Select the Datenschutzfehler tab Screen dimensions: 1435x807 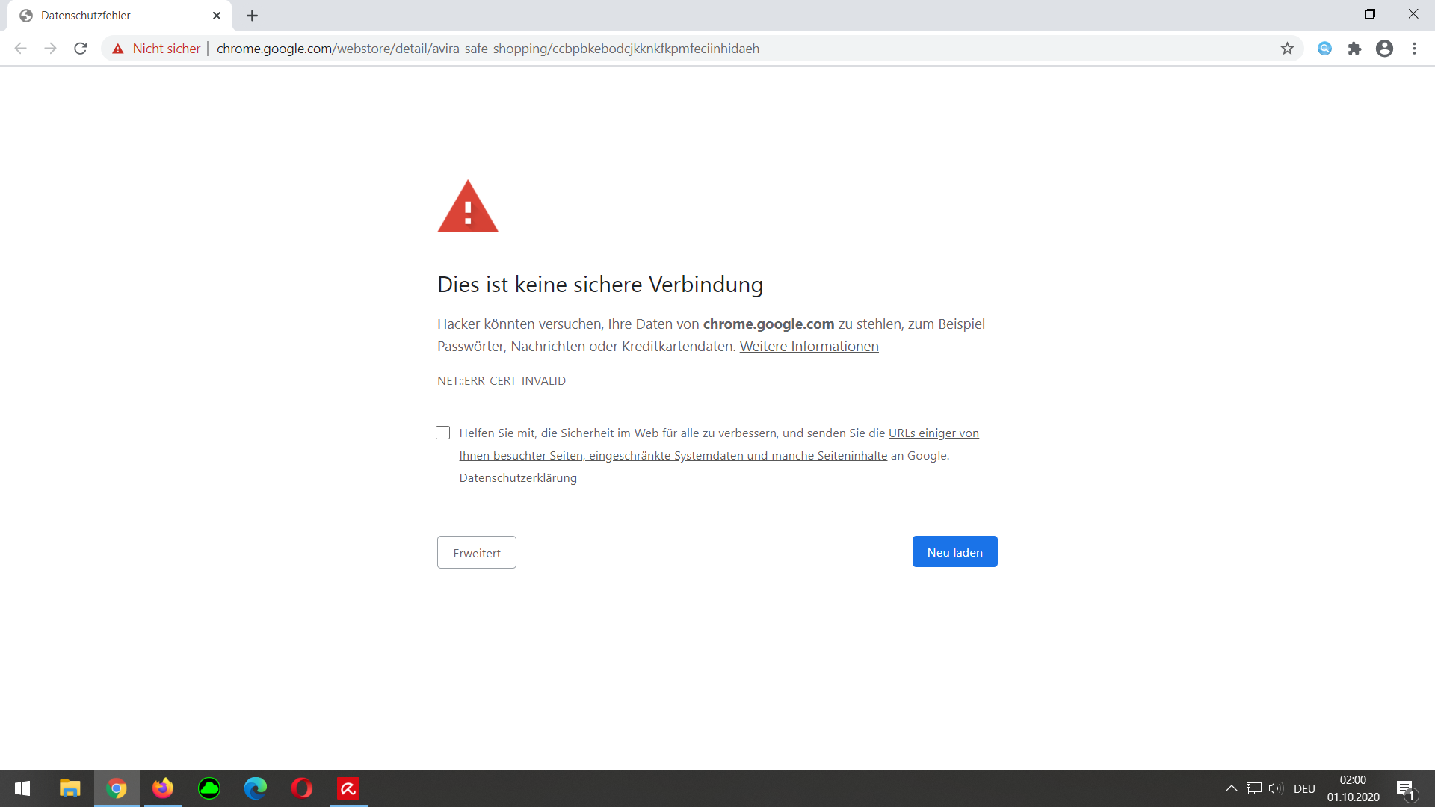[105, 15]
